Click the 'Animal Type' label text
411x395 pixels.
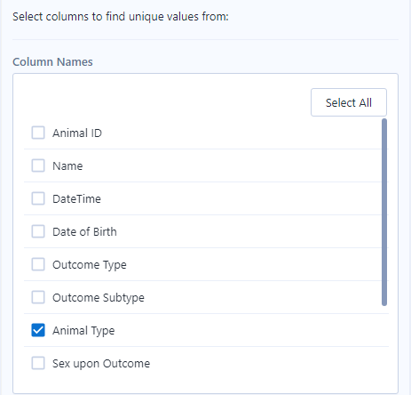point(83,331)
